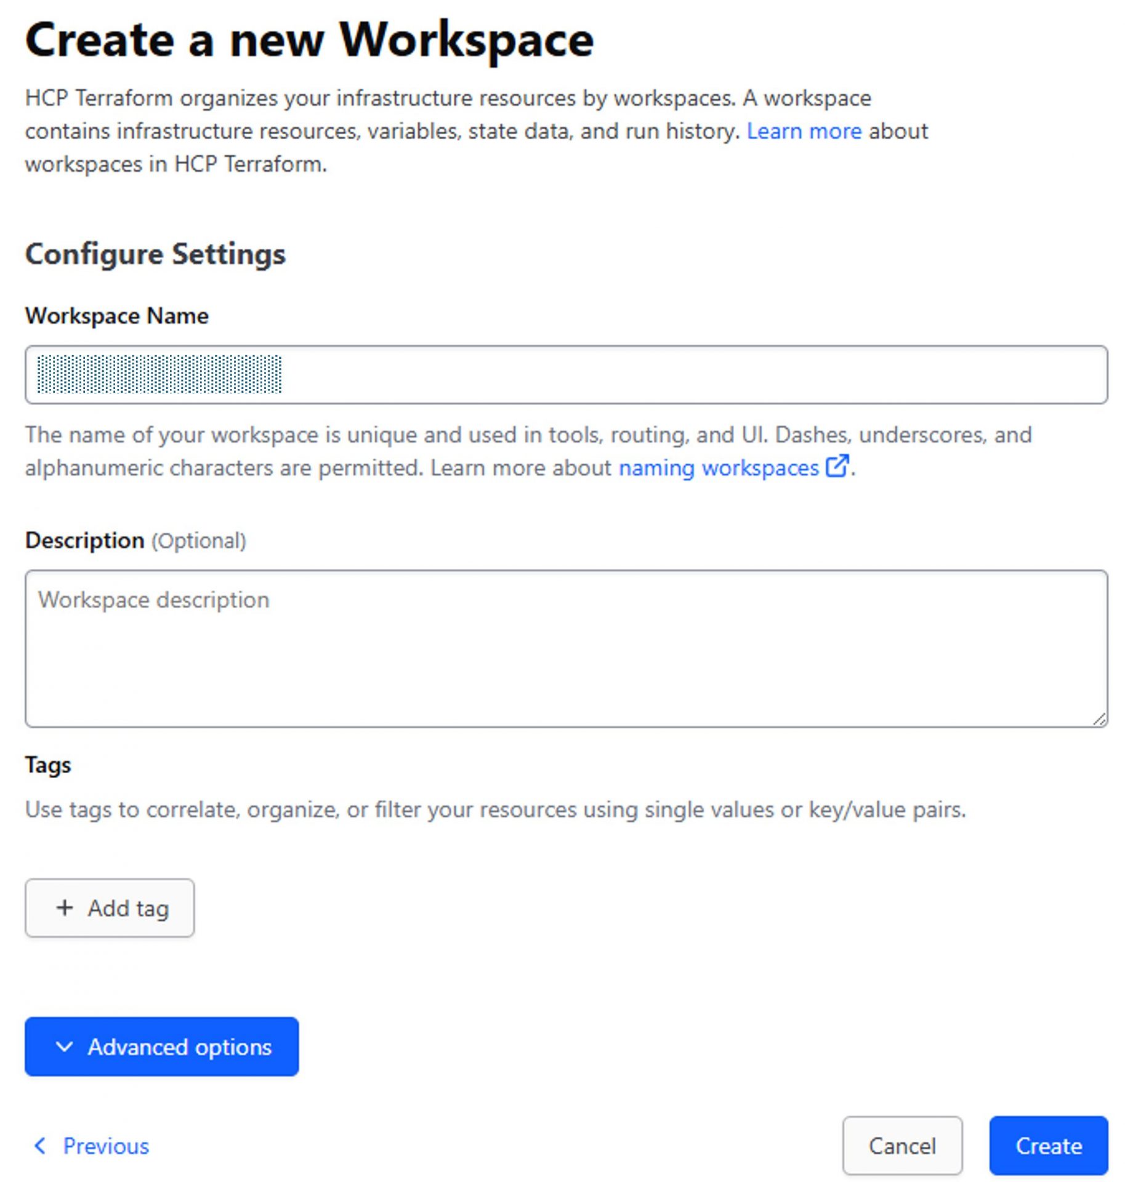Image resolution: width=1125 pixels, height=1182 pixels.
Task: Click the external link icon after naming workspaces
Action: pyautogui.click(x=836, y=466)
